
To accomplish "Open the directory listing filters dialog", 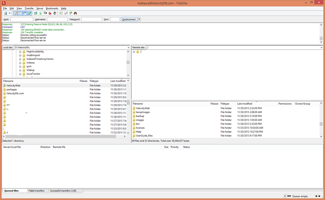I will (61, 13).
